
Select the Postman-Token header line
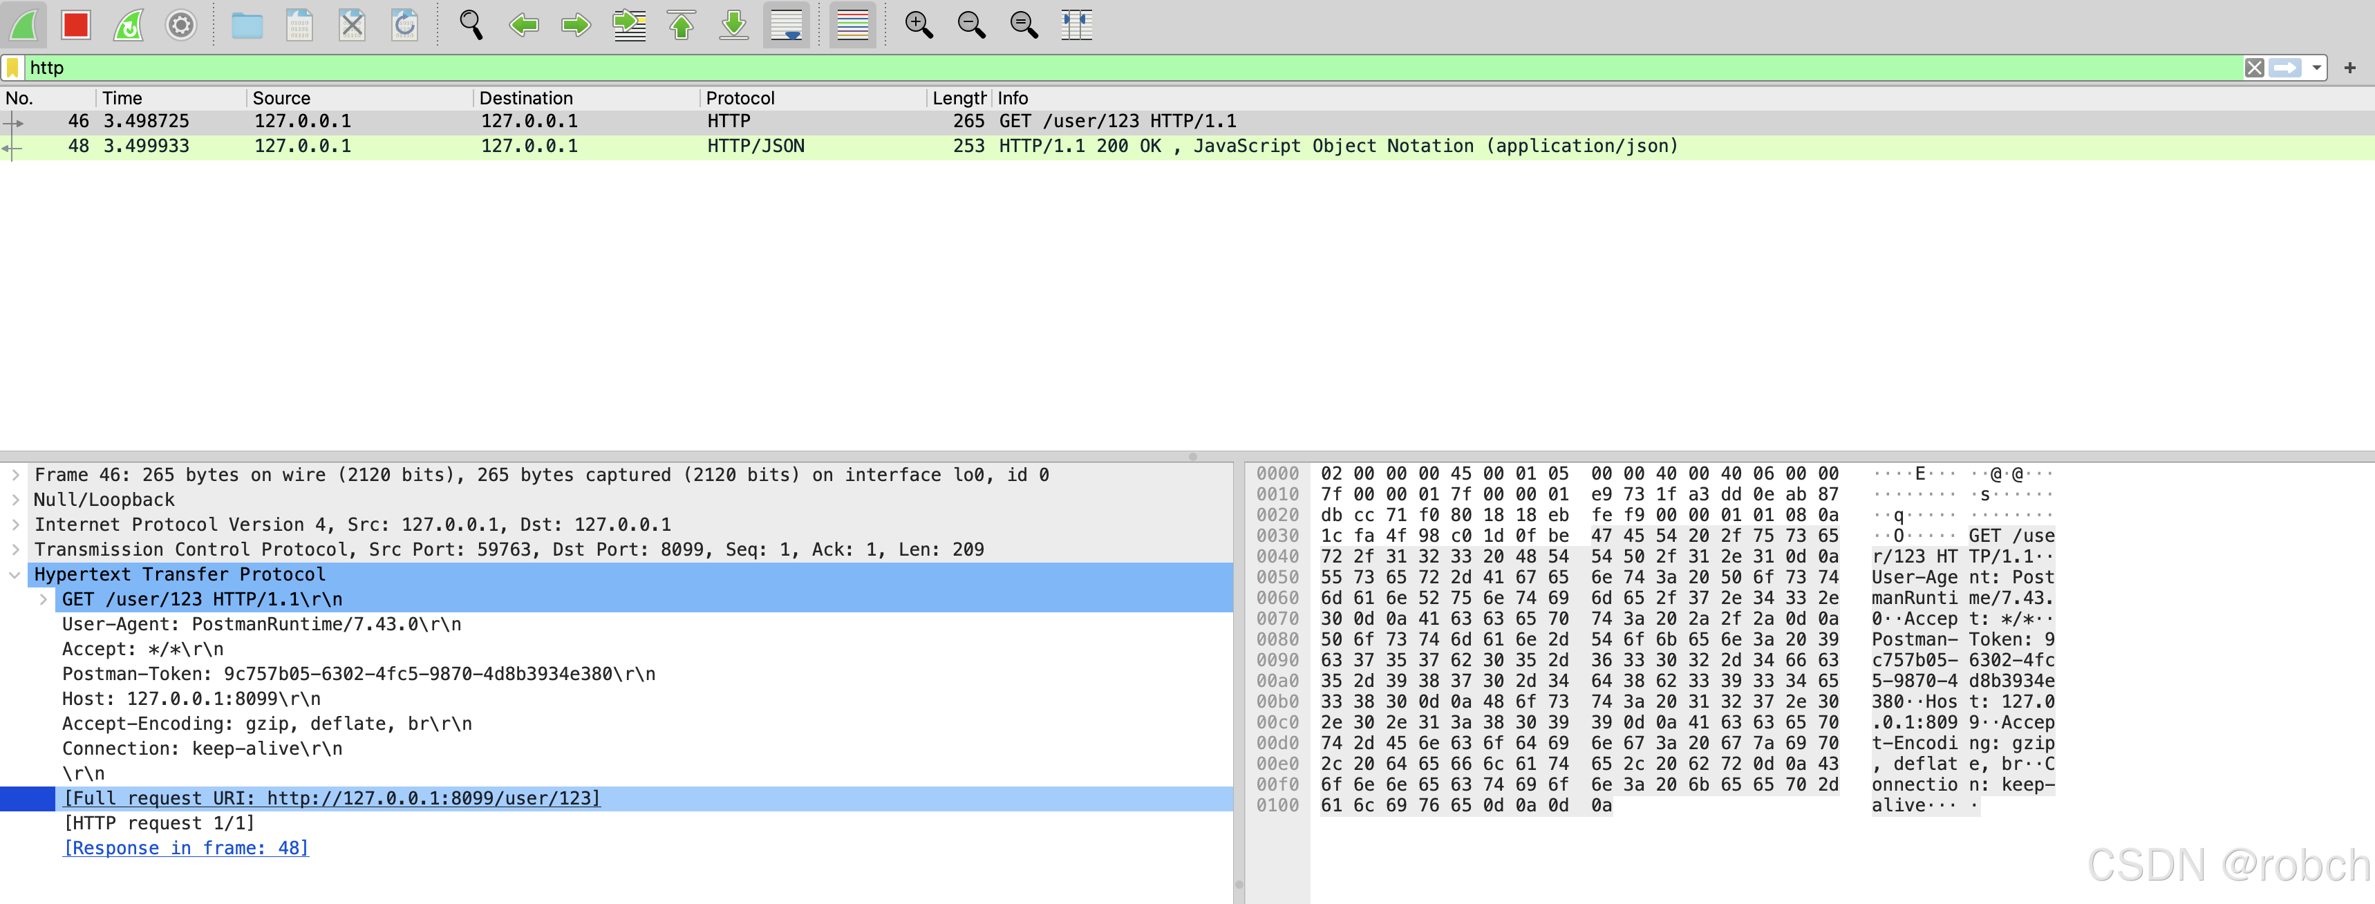tap(359, 675)
